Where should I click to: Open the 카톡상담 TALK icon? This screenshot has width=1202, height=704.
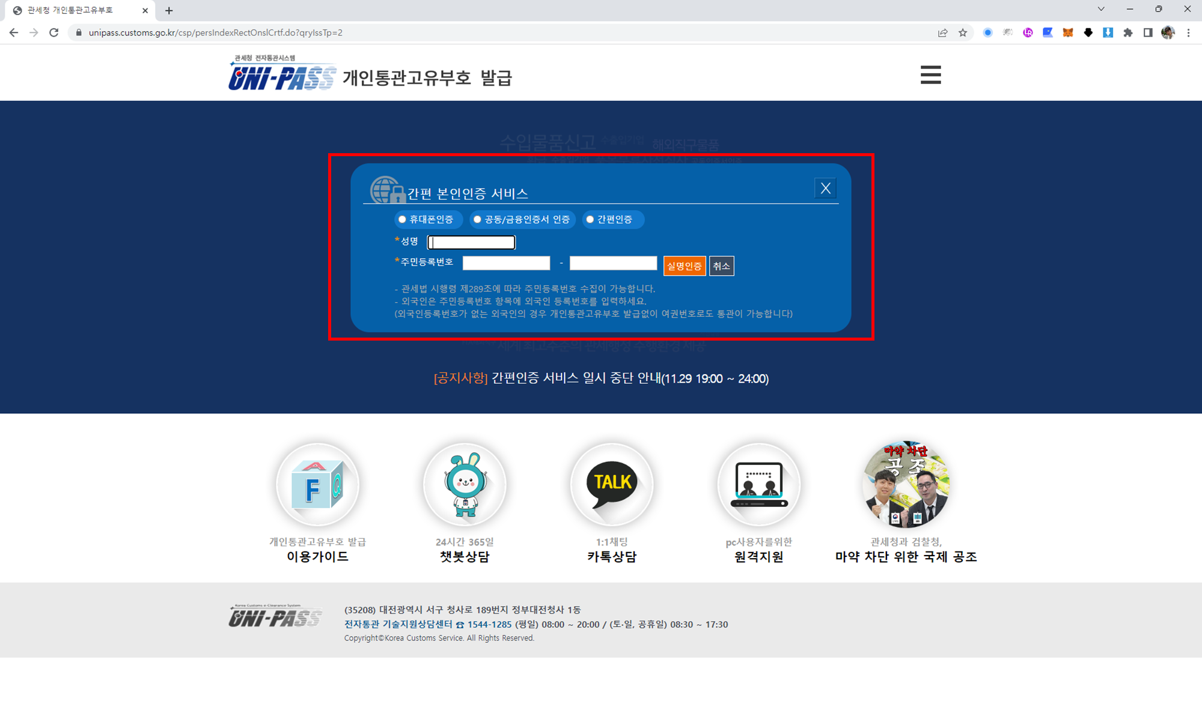coord(612,485)
